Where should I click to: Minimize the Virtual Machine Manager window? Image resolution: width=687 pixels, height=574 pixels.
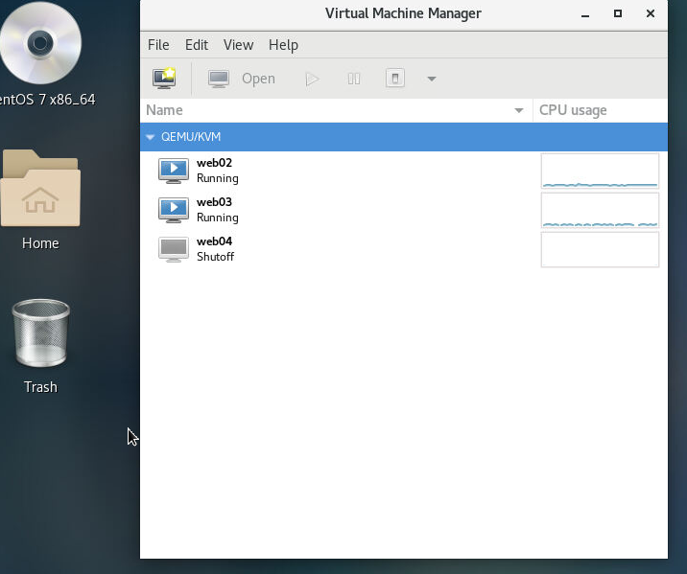[585, 14]
